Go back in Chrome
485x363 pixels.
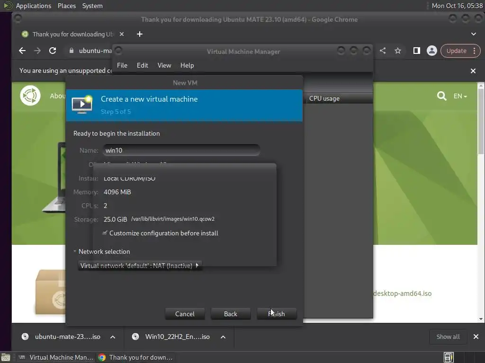pos(22,51)
